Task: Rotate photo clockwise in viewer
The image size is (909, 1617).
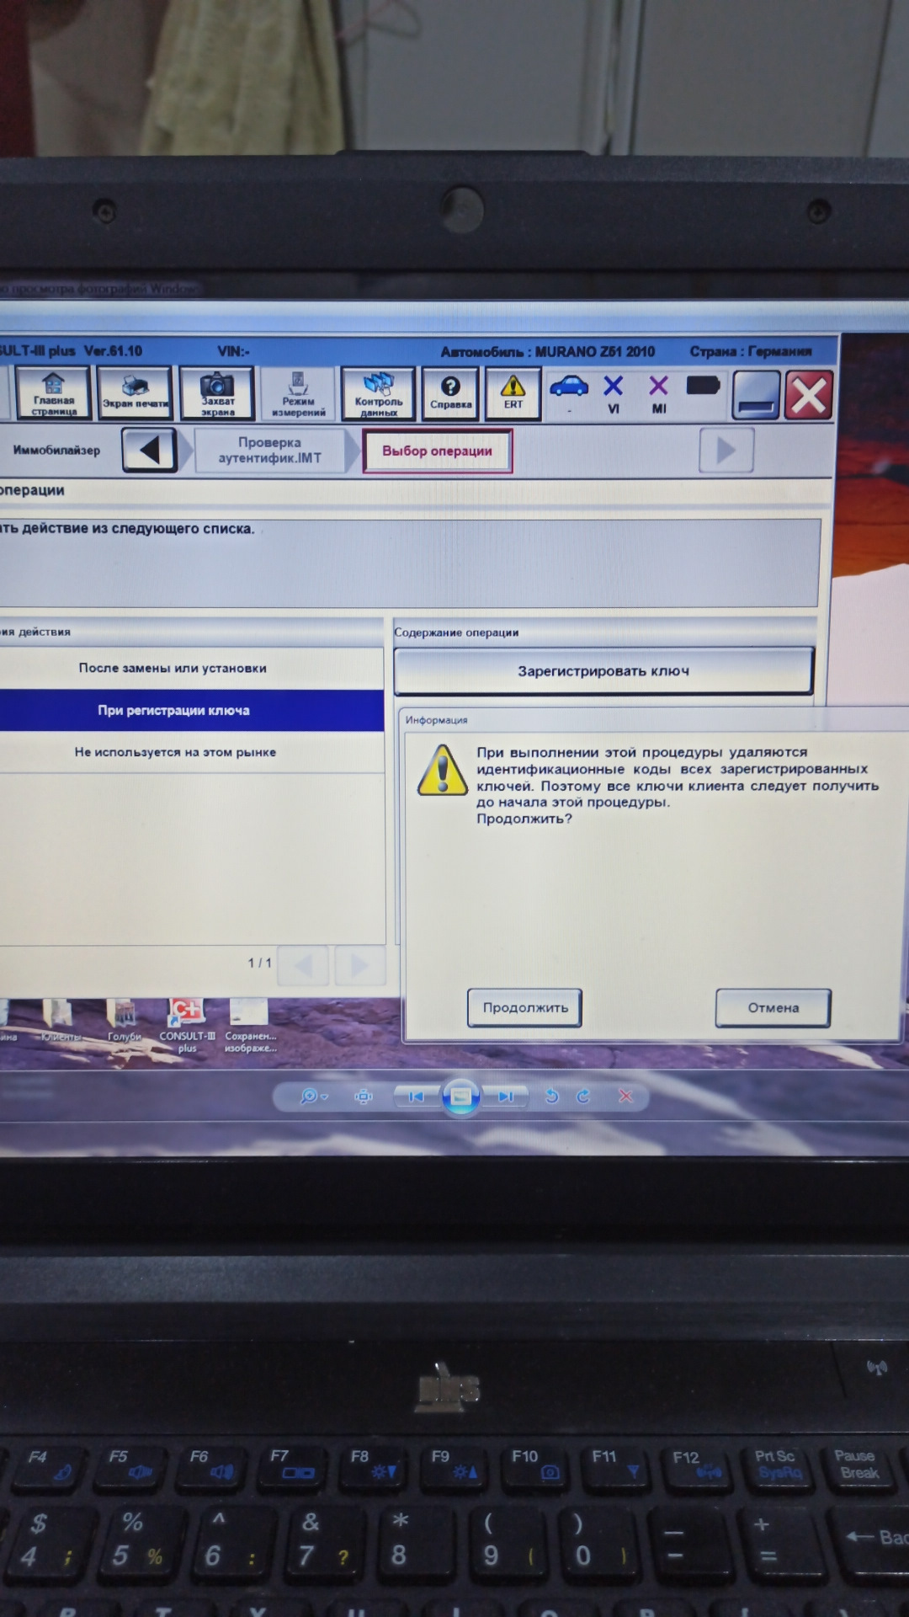Action: tap(583, 1097)
